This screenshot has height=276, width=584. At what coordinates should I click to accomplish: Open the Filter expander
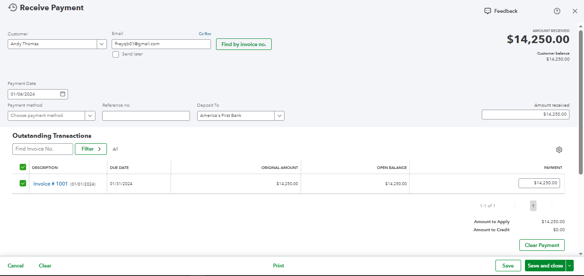click(x=91, y=149)
